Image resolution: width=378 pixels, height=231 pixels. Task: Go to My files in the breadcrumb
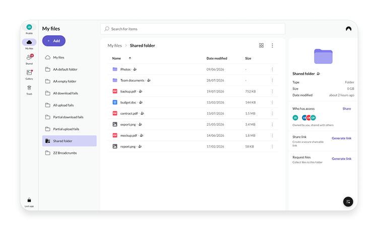click(x=115, y=45)
